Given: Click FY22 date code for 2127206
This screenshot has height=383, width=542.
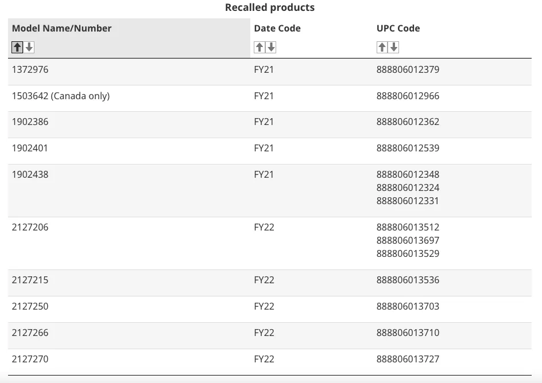Looking at the screenshot, I should tap(264, 228).
